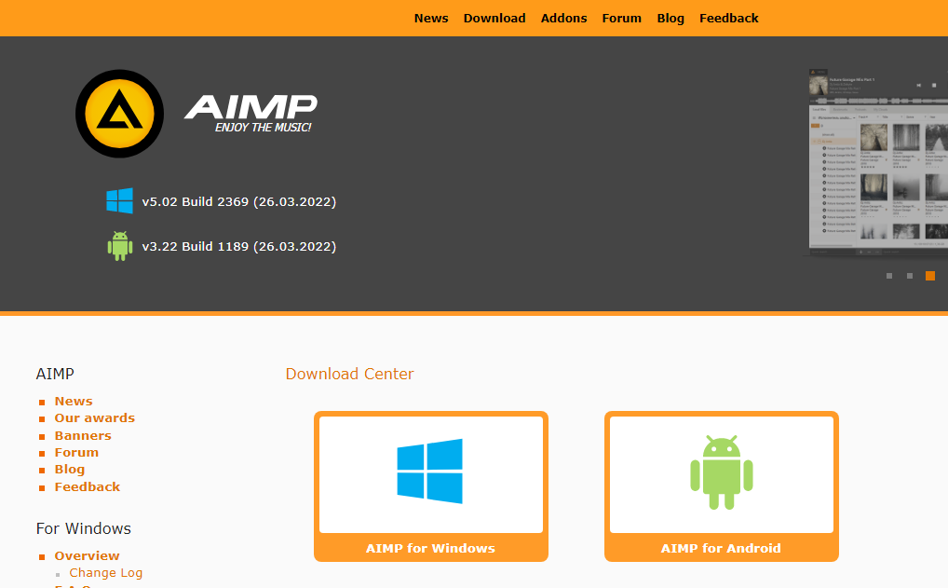Open News in the top navigation bar
948x588 pixels.
431,18
